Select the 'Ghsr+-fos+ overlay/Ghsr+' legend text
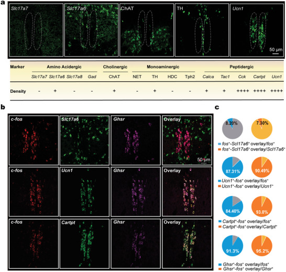The height and width of the screenshot is (272, 286). (x=248, y=269)
